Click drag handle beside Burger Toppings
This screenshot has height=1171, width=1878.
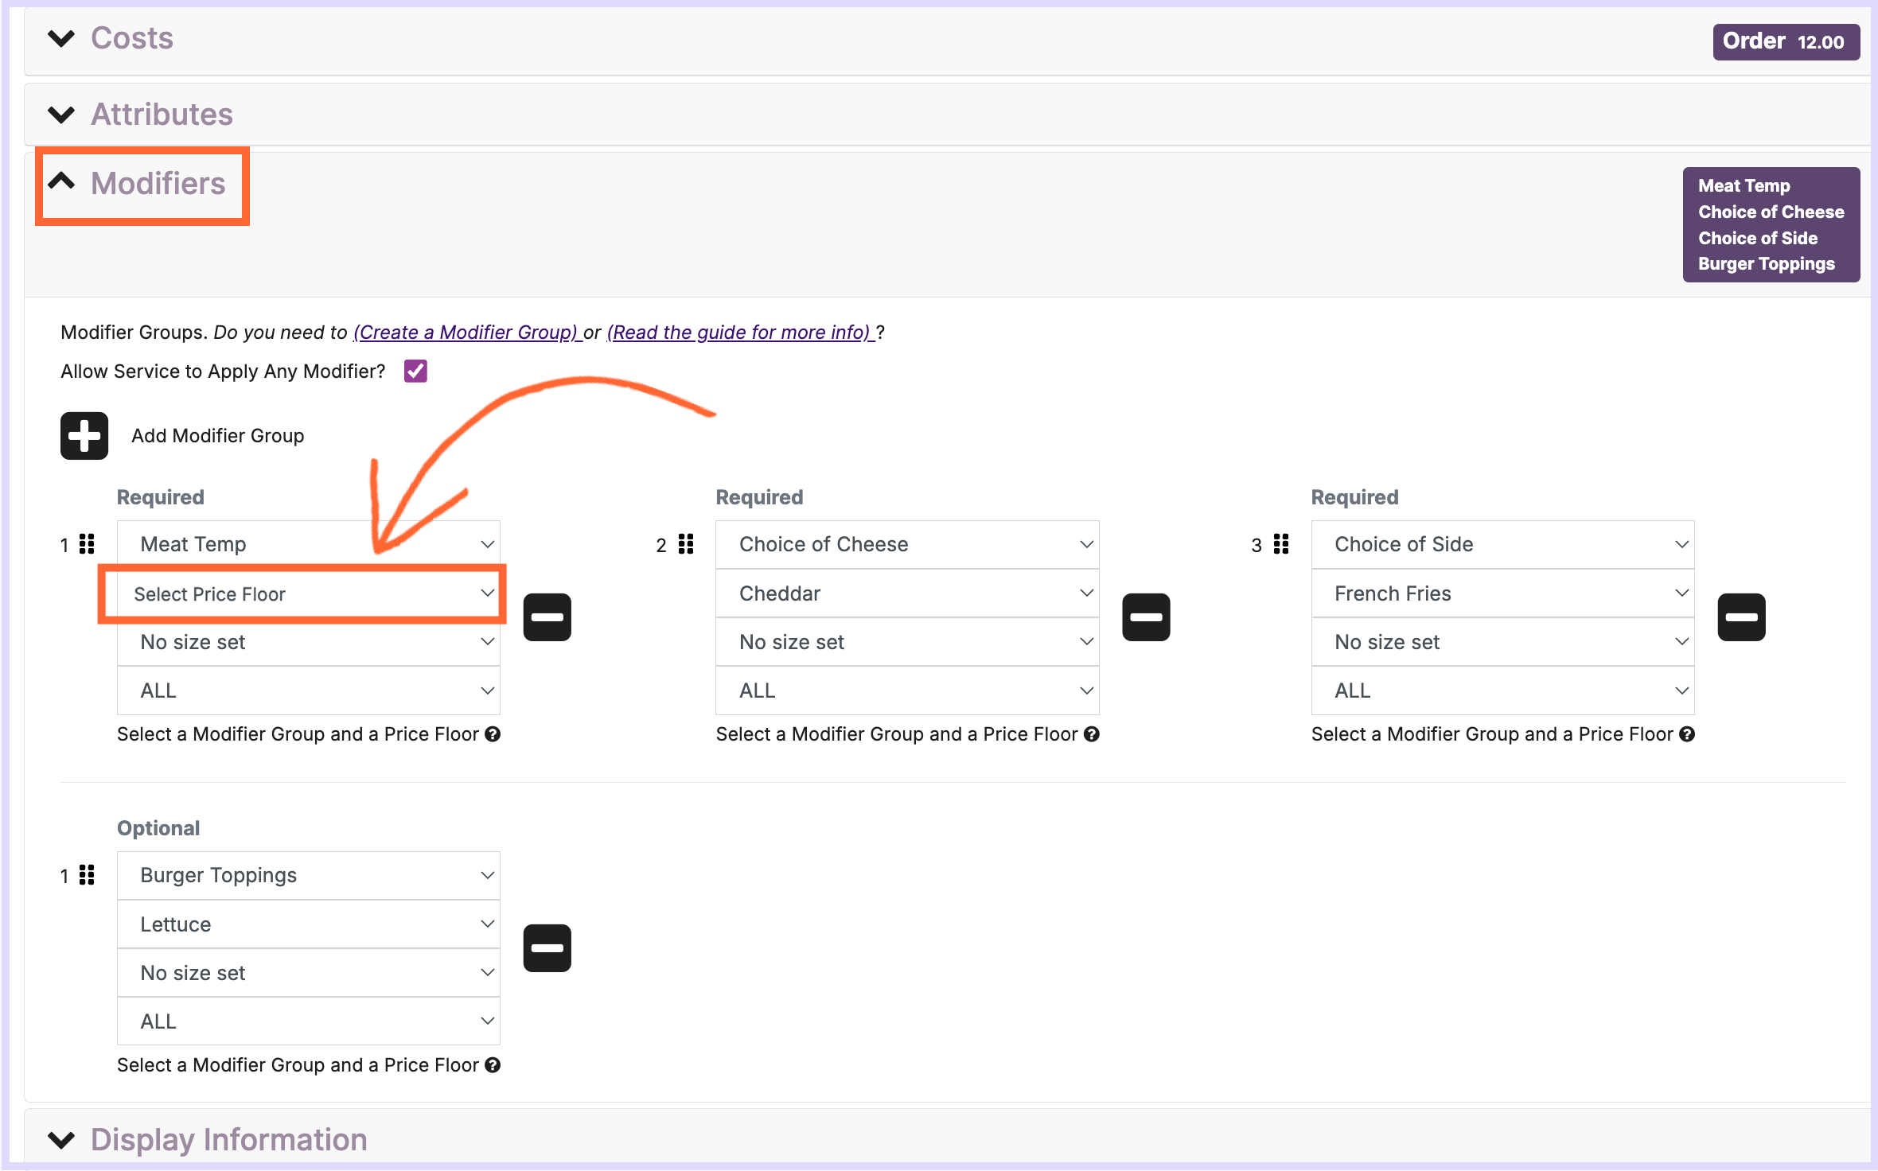(87, 875)
